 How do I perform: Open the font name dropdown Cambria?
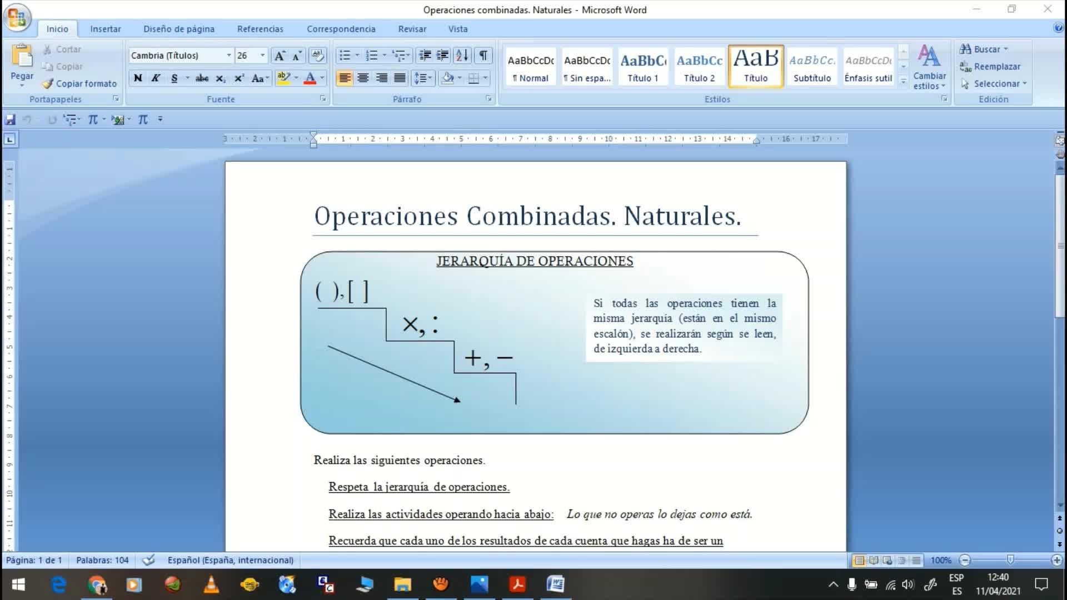click(x=228, y=56)
